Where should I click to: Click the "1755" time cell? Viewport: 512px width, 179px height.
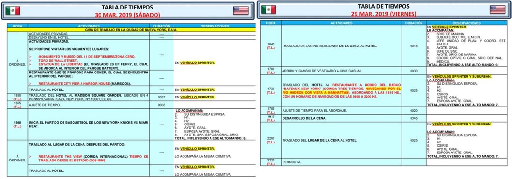tap(271, 110)
